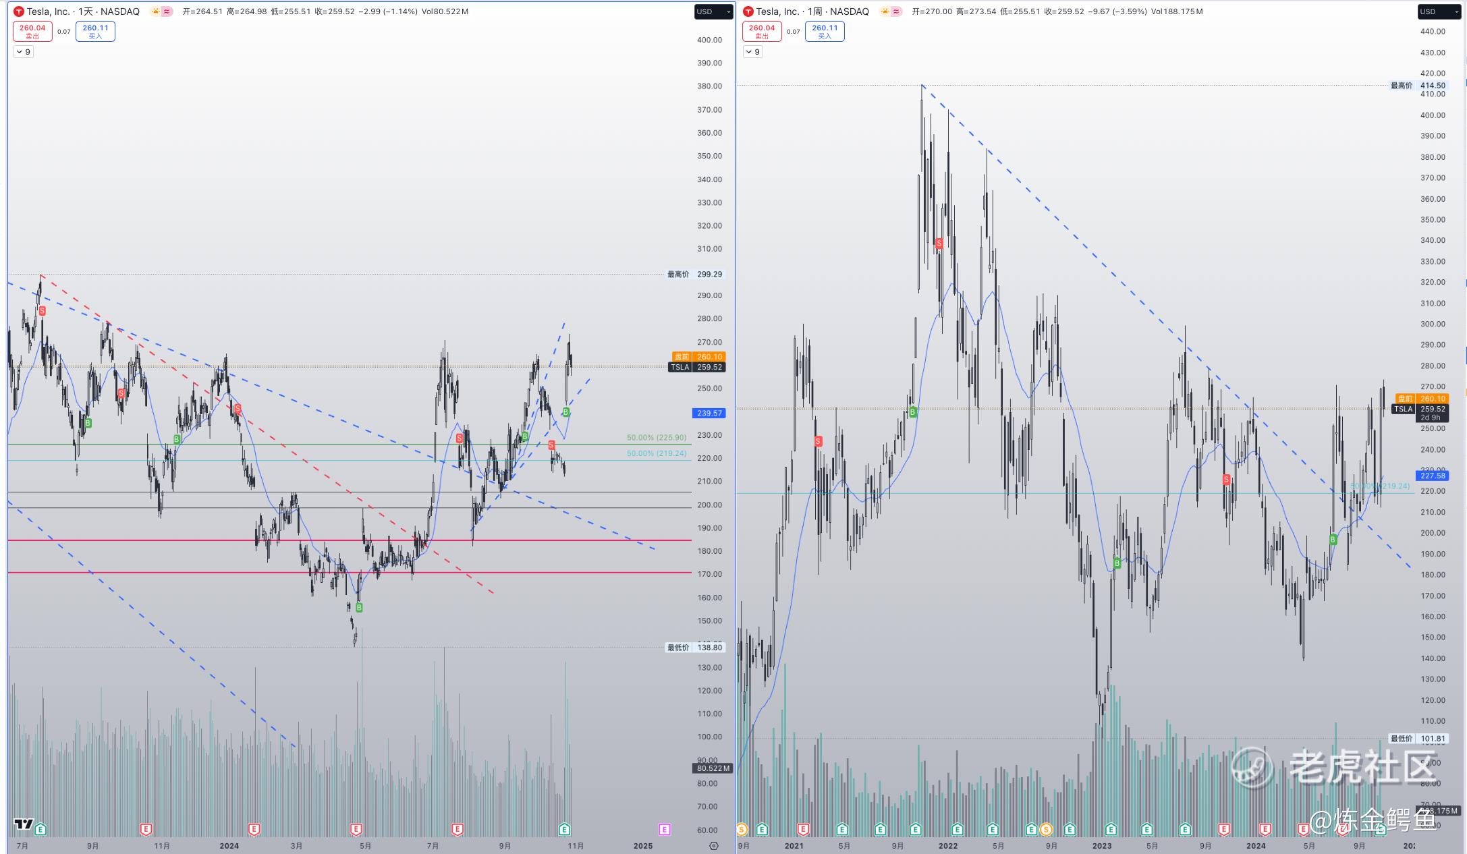
Task: Open USD currency dropdown on daily chart
Action: pyautogui.click(x=714, y=11)
